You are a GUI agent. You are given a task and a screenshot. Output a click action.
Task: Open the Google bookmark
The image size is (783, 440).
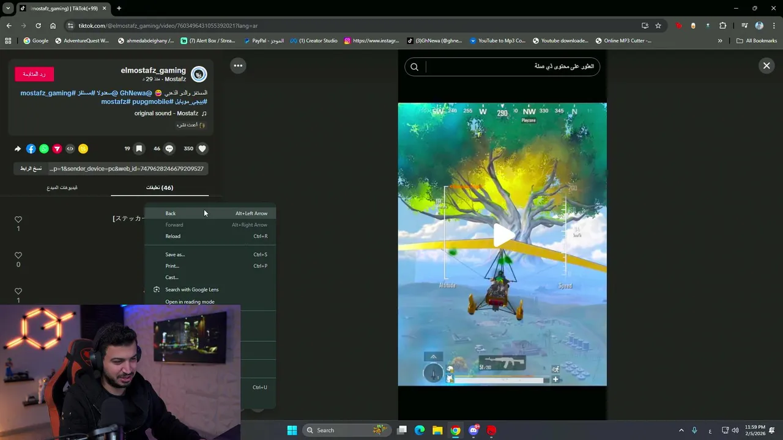point(36,41)
